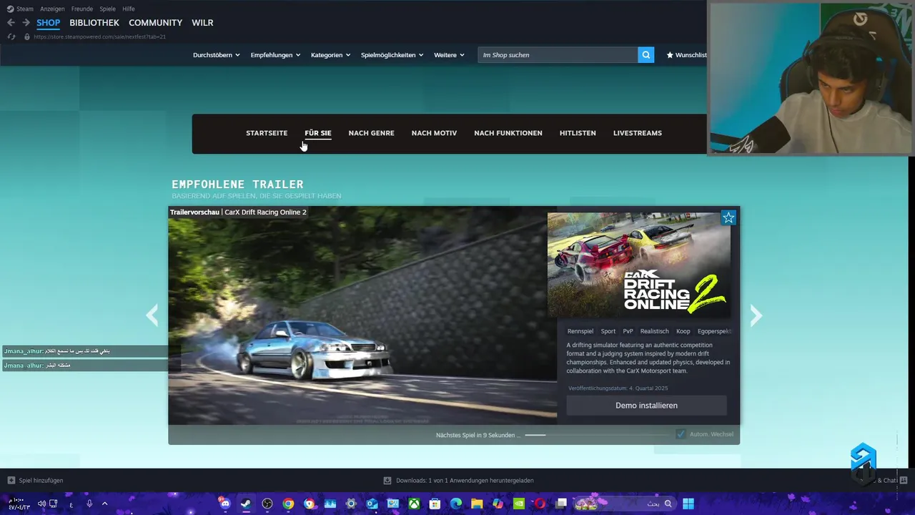Show next trailer with right arrow
This screenshot has width=915, height=515.
click(756, 315)
